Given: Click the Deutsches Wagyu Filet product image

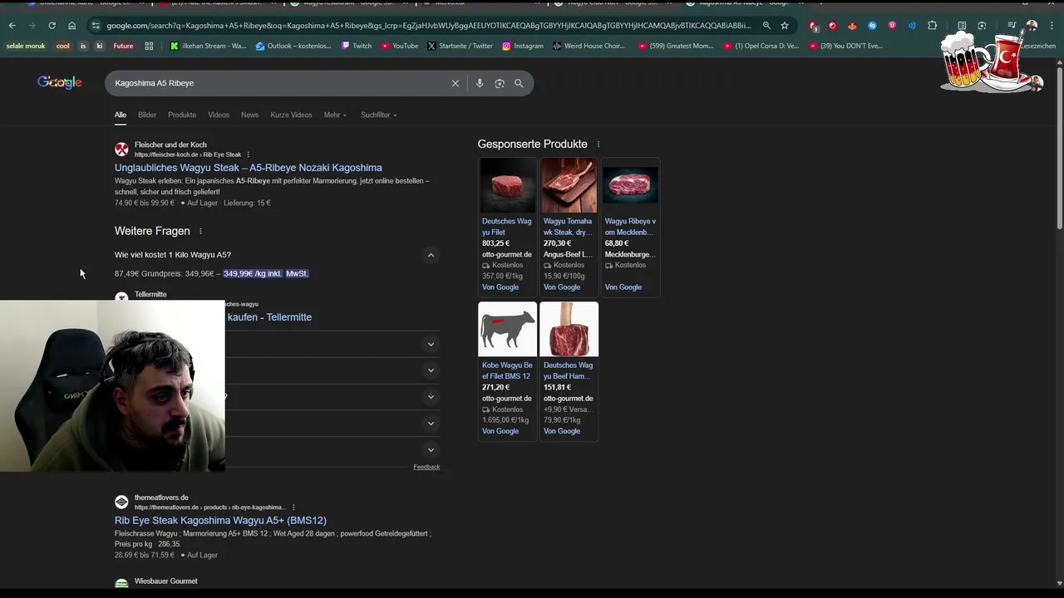Looking at the screenshot, I should click(508, 185).
